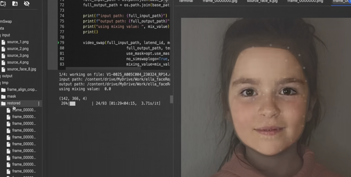Click the Mount Drive icon
Viewport: 351px width, 177px height.
click(x=15, y=4)
